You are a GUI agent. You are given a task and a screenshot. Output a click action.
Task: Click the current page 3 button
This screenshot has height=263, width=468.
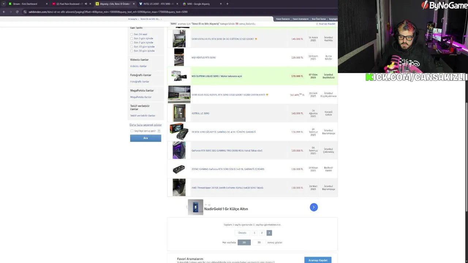click(269, 233)
